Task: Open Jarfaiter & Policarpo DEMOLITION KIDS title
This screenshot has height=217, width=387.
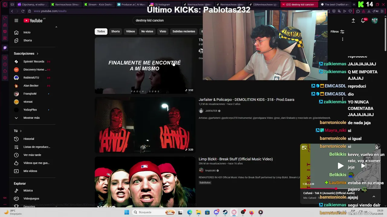Action: [x=246, y=100]
